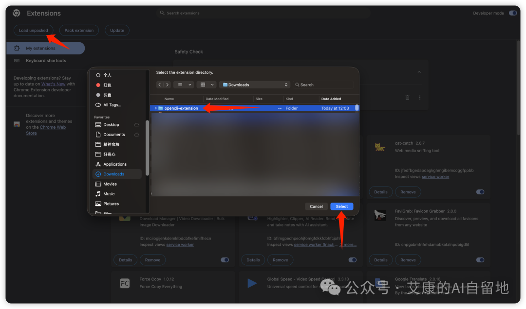Image resolution: width=526 pixels, height=309 pixels.
Task: Click the Keyboard shortcuts keyboard icon
Action: [x=17, y=61]
